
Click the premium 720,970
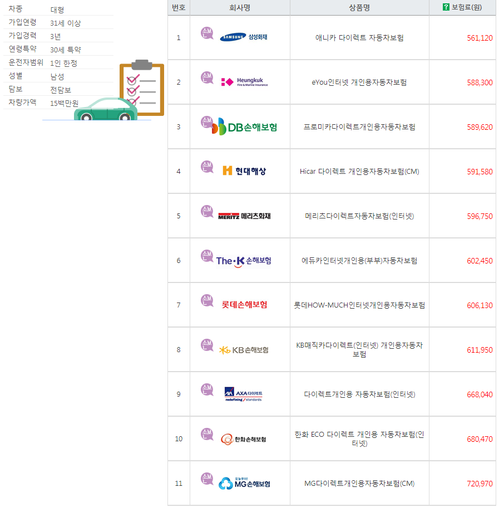click(x=480, y=484)
